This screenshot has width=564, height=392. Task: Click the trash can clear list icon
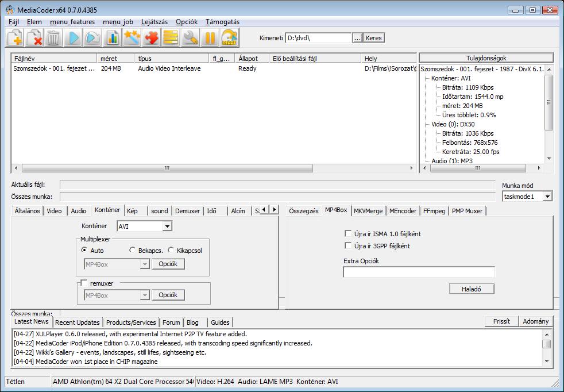point(54,38)
